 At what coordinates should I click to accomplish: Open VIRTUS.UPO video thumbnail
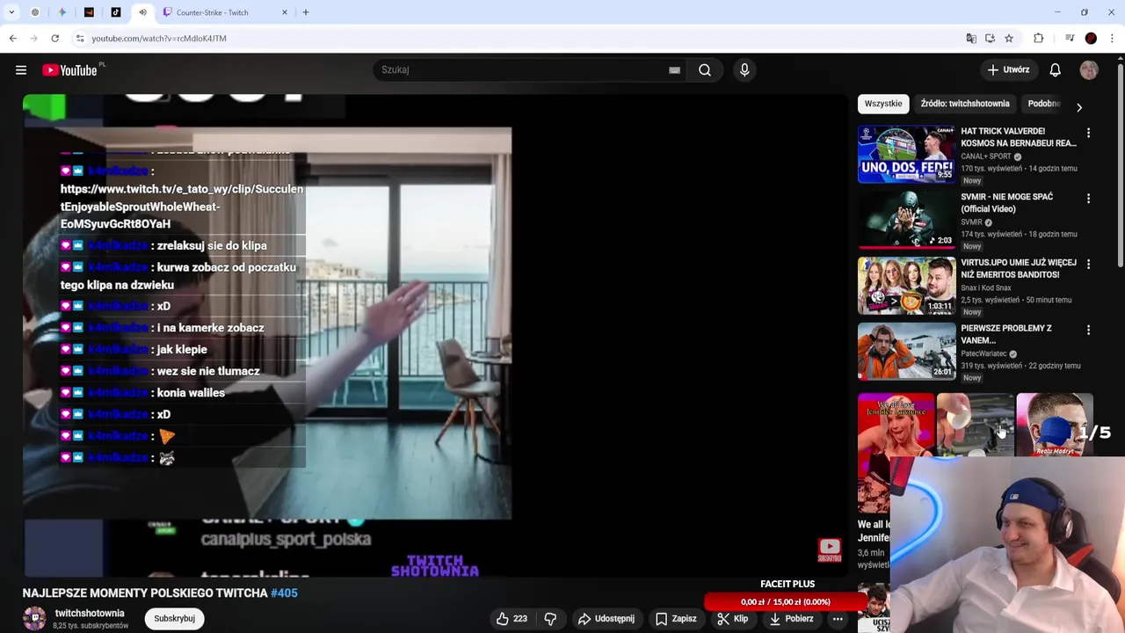[x=906, y=286]
